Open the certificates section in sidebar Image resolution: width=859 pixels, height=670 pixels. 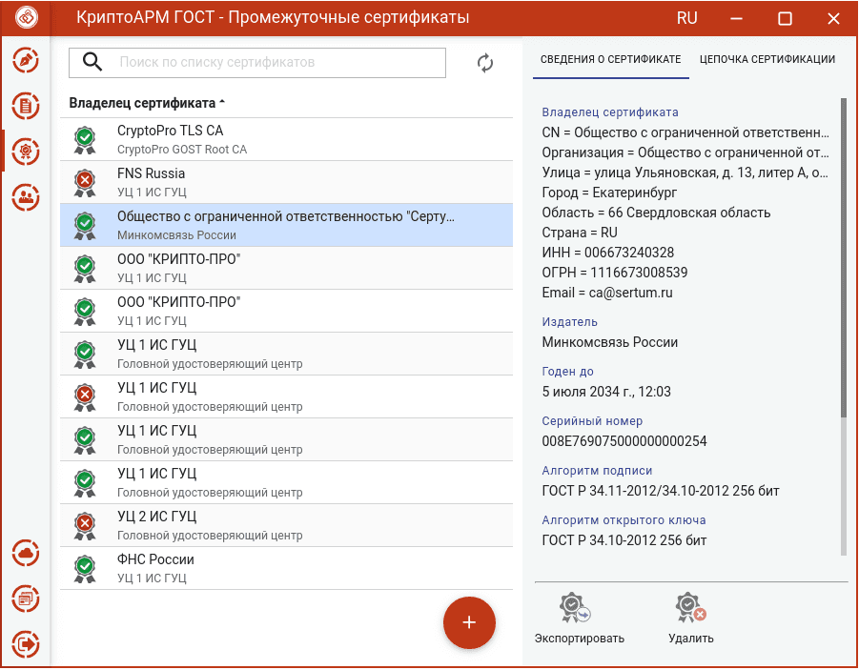(x=26, y=152)
